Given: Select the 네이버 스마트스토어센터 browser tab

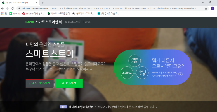Looking at the screenshot, I should (19, 3).
